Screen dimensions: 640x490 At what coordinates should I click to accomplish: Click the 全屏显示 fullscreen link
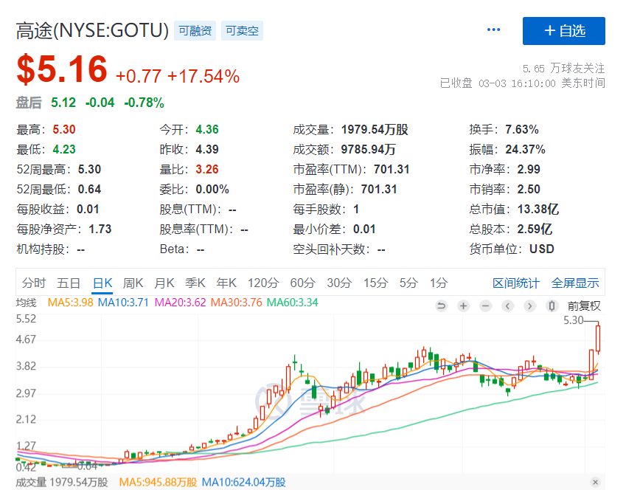coord(575,283)
